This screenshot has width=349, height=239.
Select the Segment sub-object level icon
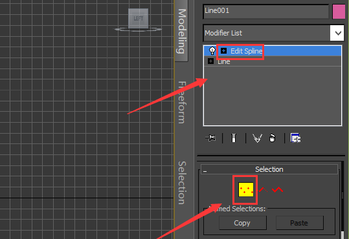point(264,190)
